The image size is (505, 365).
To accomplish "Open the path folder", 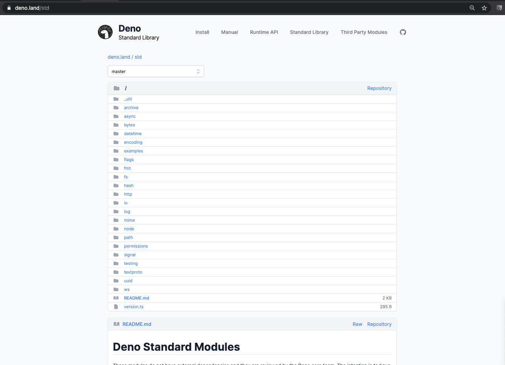I will click(128, 237).
